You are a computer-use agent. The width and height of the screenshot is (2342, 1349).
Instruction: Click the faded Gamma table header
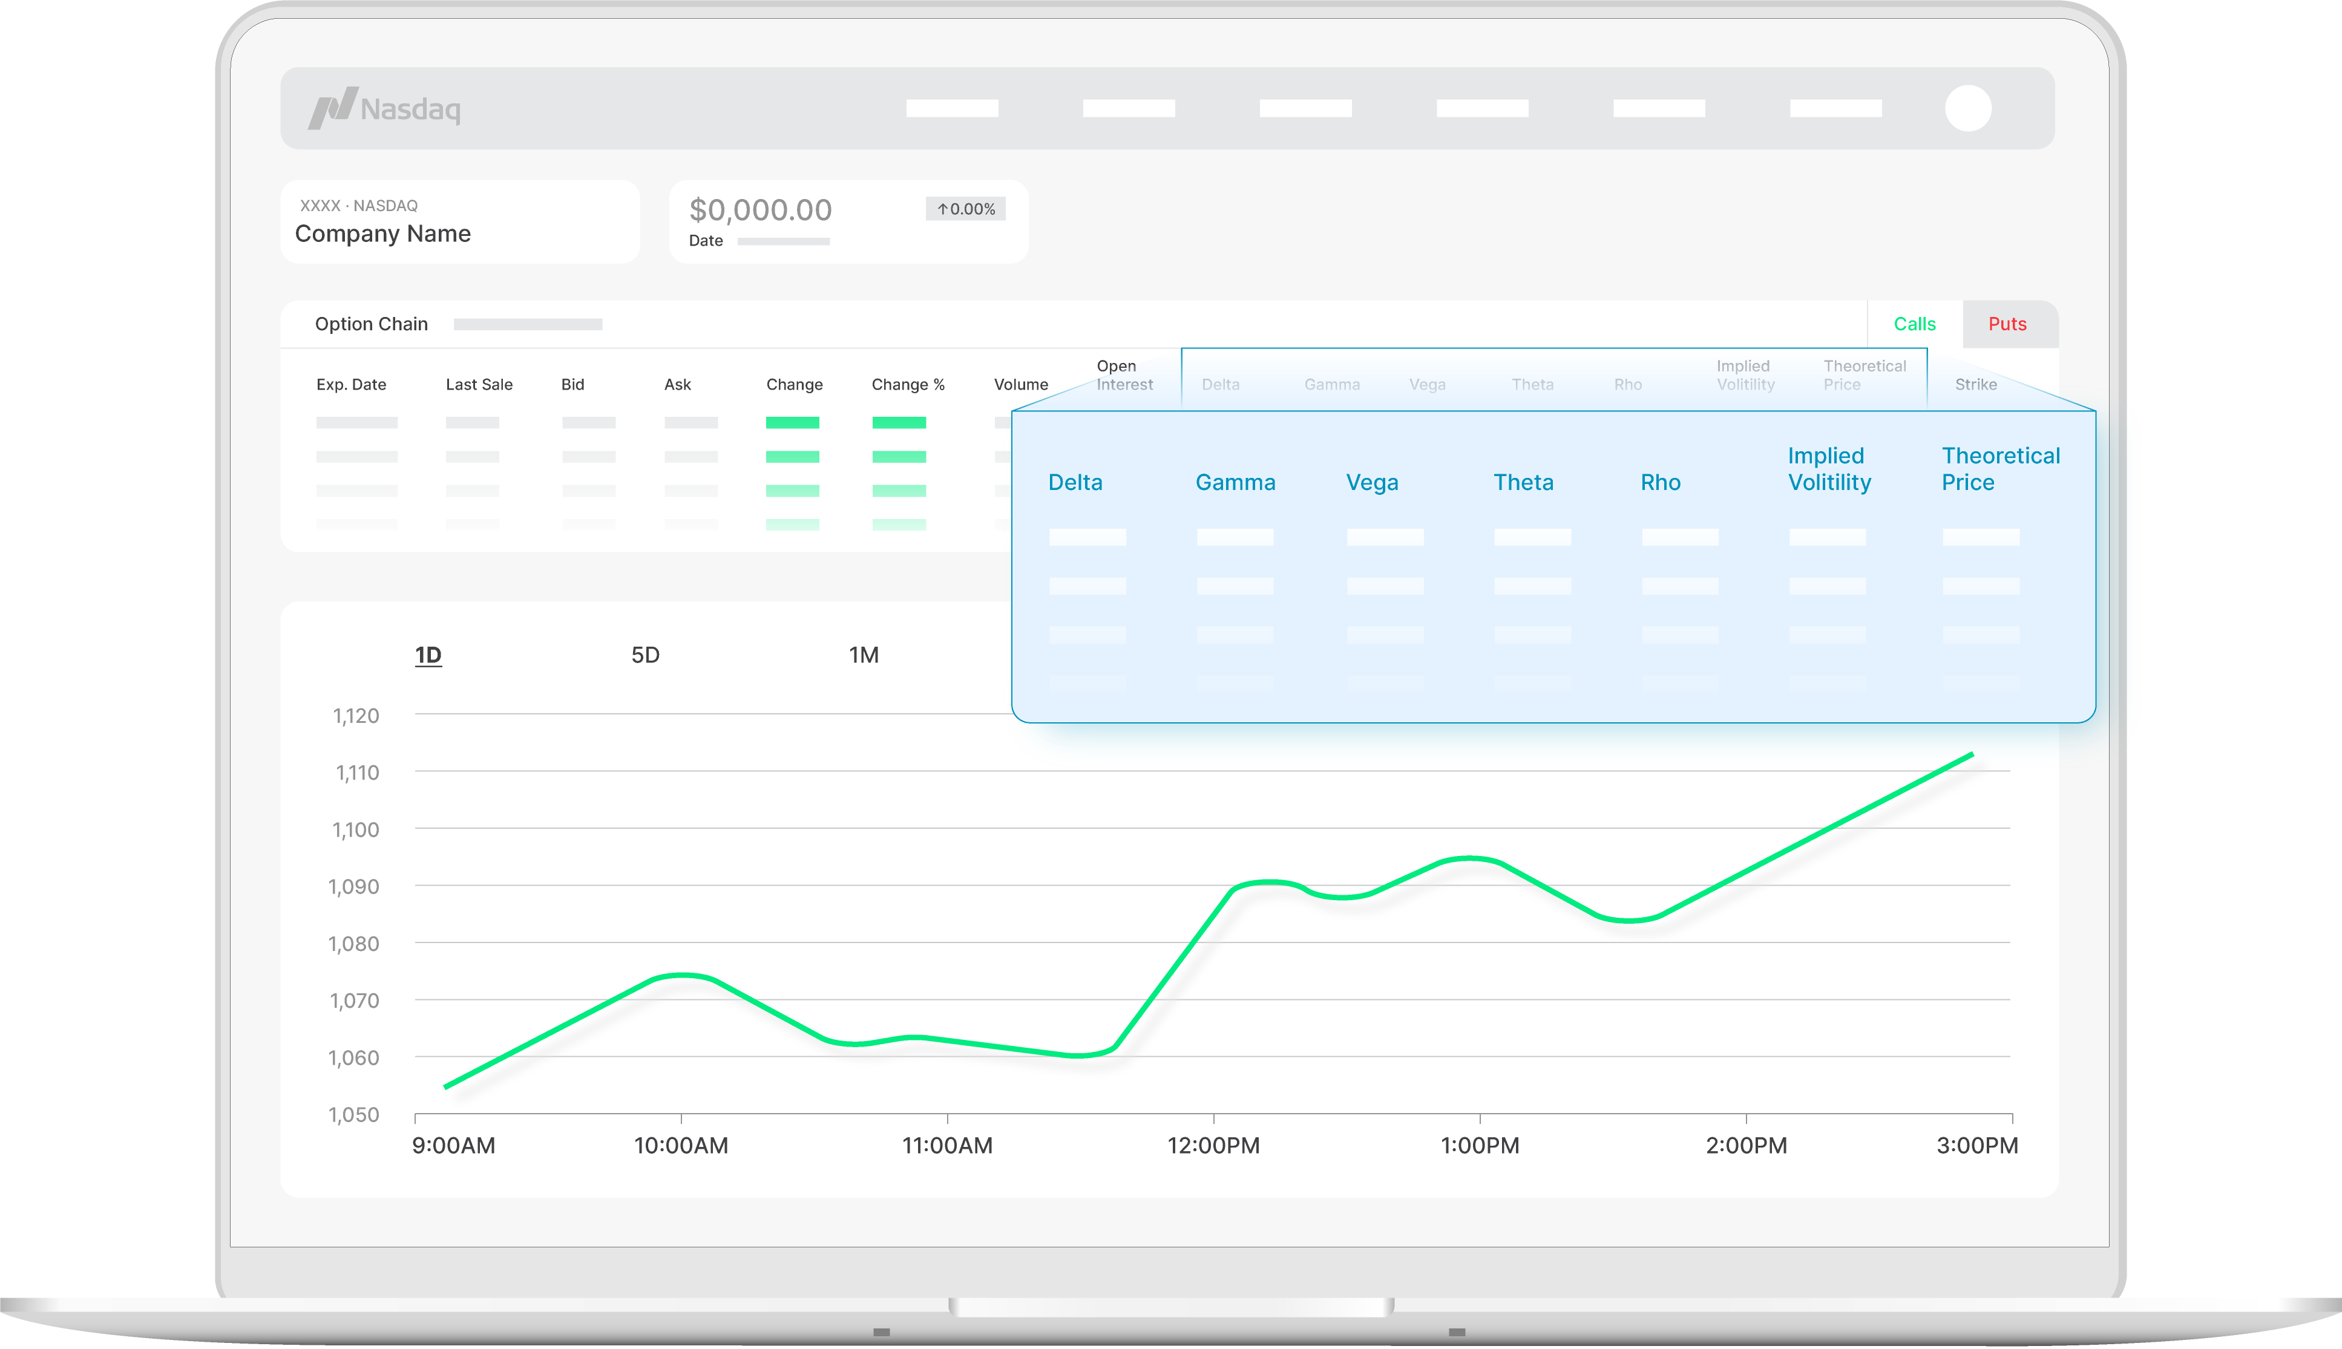click(x=1332, y=385)
